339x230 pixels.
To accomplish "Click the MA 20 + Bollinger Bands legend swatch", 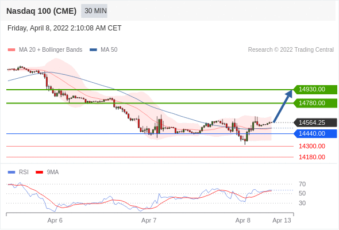I will tap(11, 50).
